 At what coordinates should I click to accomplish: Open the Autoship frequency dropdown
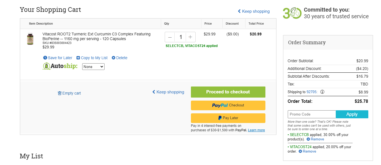93,67
